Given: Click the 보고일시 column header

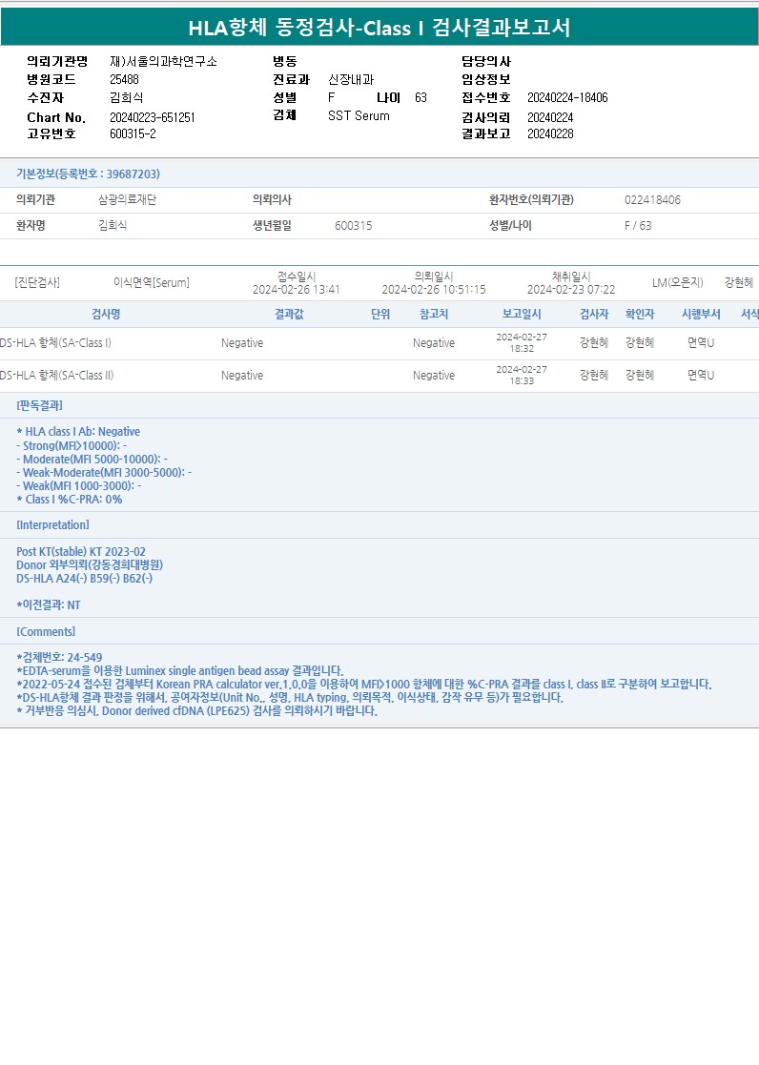Looking at the screenshot, I should 522,314.
